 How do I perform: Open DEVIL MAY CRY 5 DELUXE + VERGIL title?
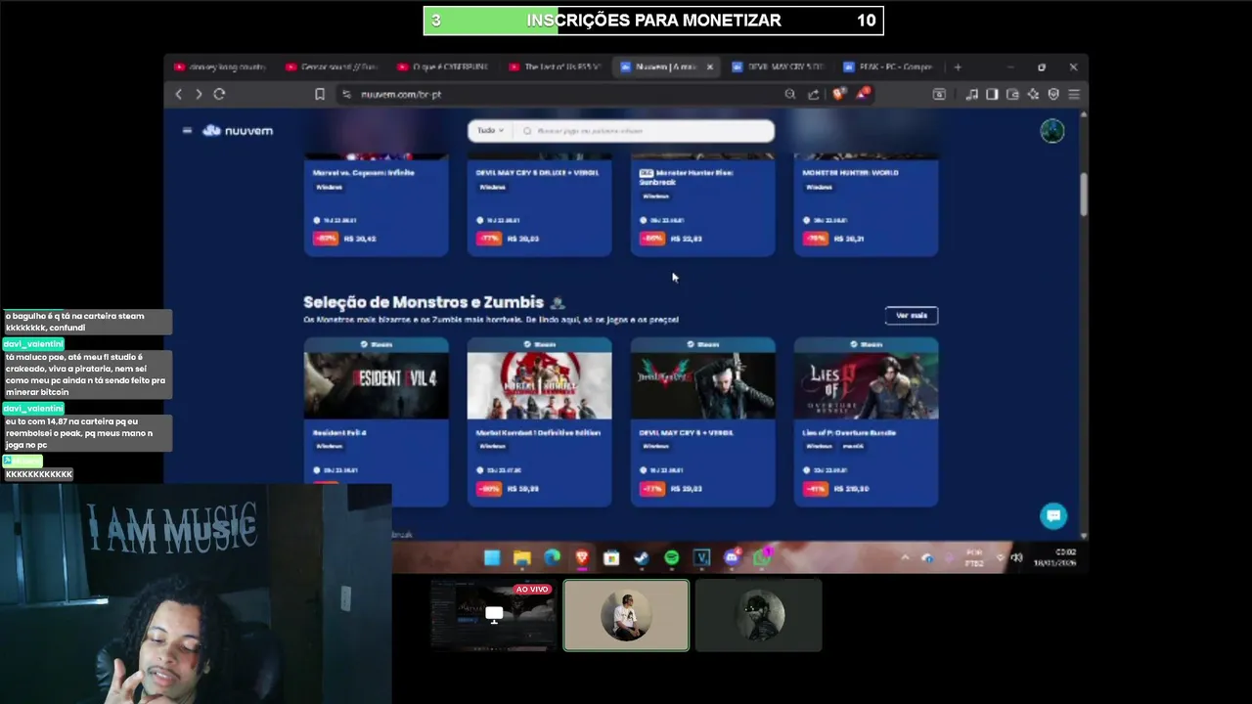click(x=537, y=172)
